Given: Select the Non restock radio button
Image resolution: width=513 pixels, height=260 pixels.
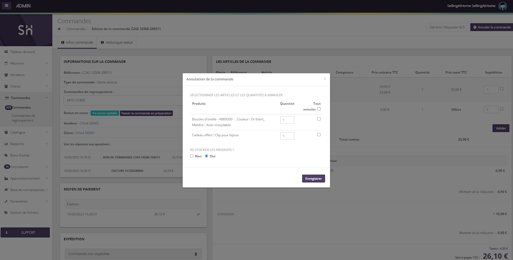Looking at the screenshot, I should 192,156.
